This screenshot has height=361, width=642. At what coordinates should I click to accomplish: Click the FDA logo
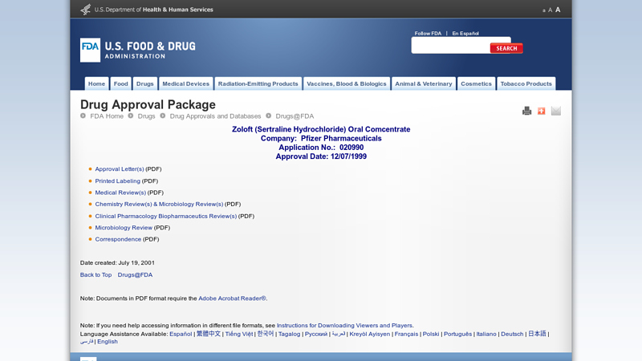click(x=90, y=50)
